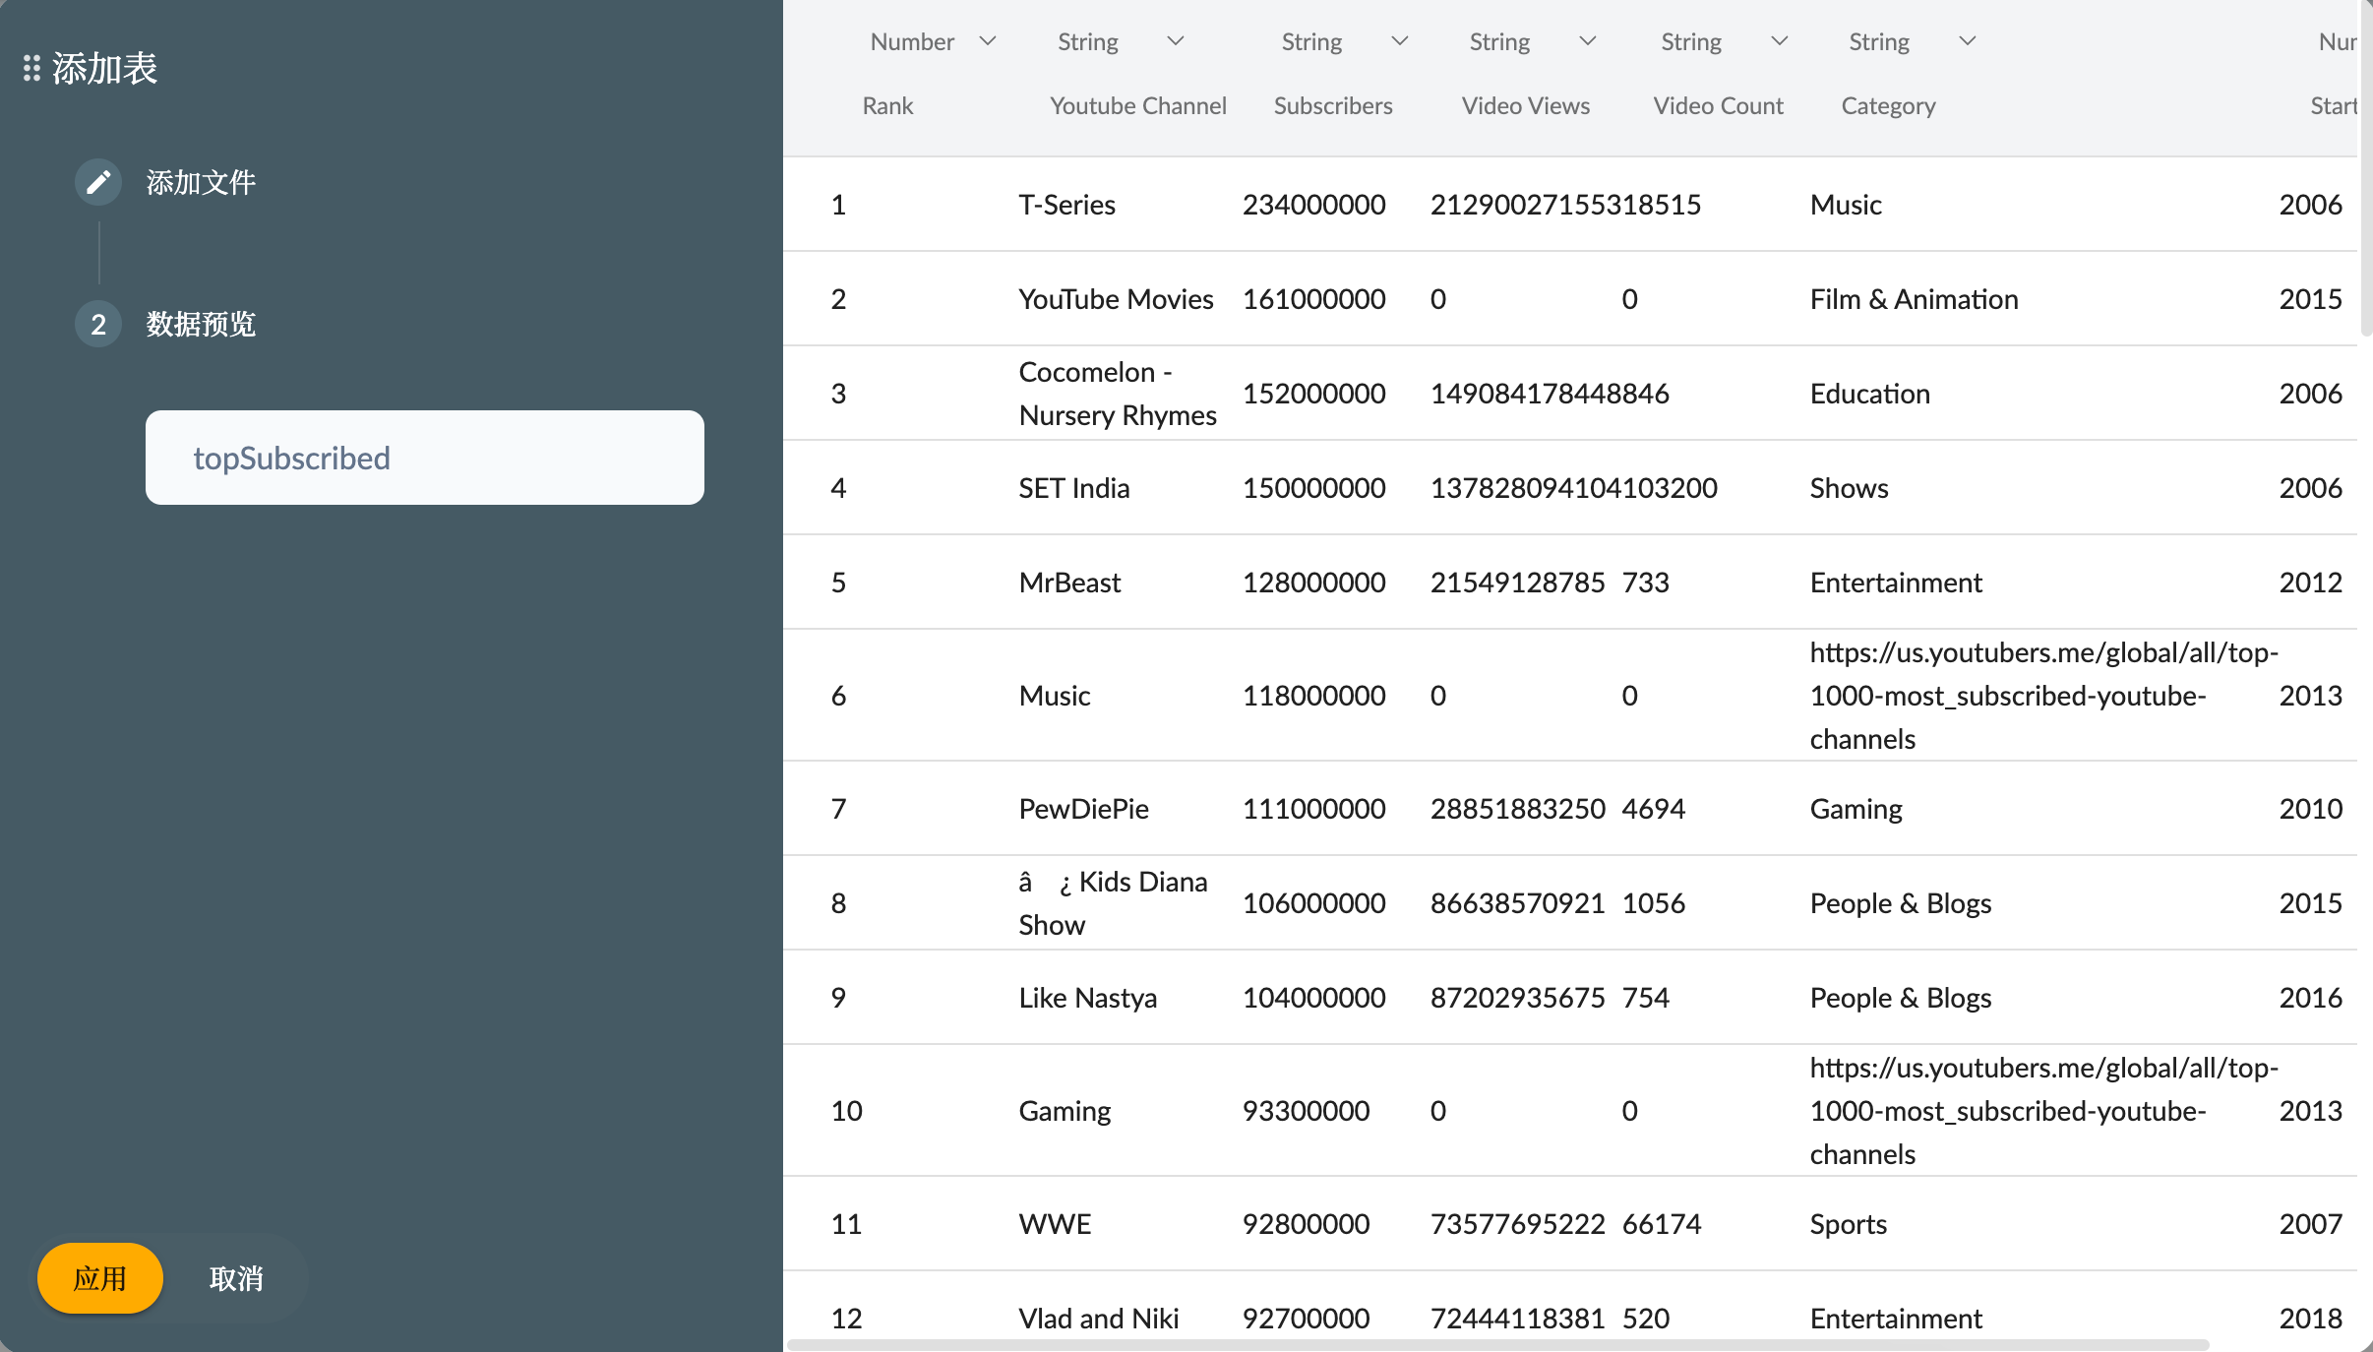Click the 应用 apply button
The height and width of the screenshot is (1352, 2373).
click(x=100, y=1278)
